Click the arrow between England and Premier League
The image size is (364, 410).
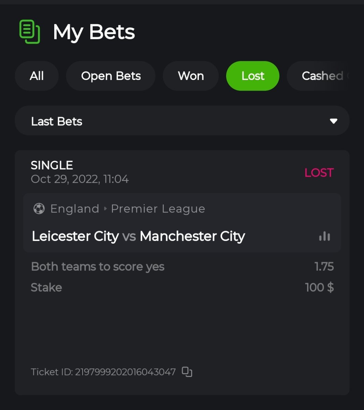coord(105,208)
